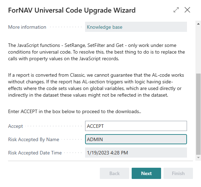Viewport: 201px width, 187px height.
Task: Click the 'Enter ACCEPT in the box' instruction
Action: [75, 111]
